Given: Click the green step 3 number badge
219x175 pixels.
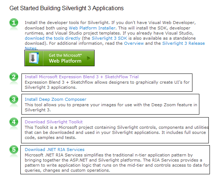Looking at the screenshot, I should point(14,99).
